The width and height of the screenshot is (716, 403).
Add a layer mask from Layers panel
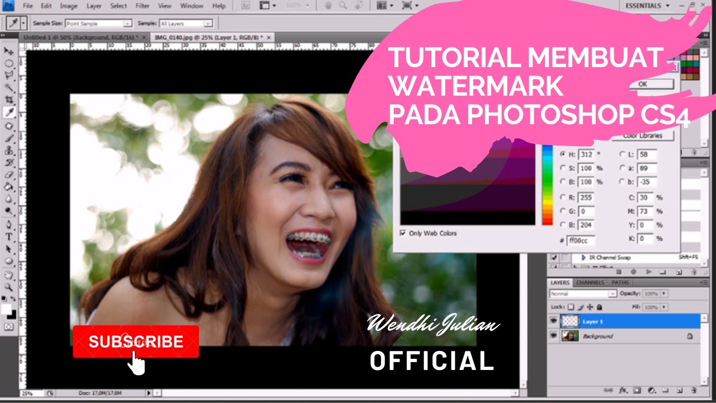click(x=637, y=390)
